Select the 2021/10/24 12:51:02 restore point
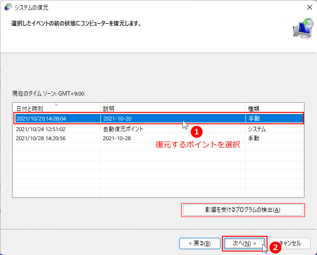This screenshot has height=255, width=317. (x=158, y=129)
